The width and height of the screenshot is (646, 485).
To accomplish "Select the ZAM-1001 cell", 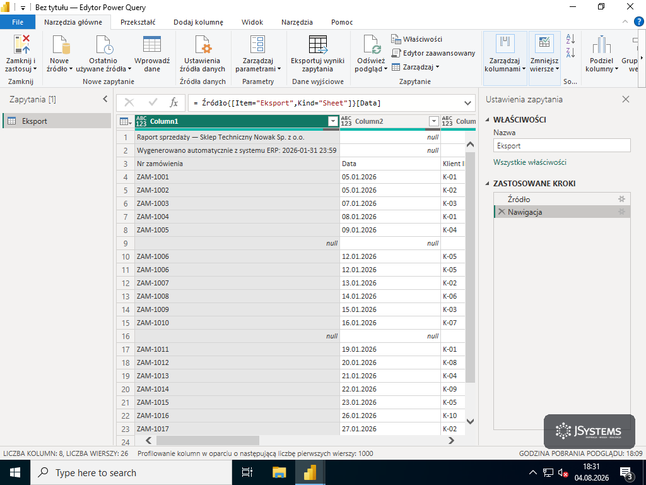I will 237,177.
